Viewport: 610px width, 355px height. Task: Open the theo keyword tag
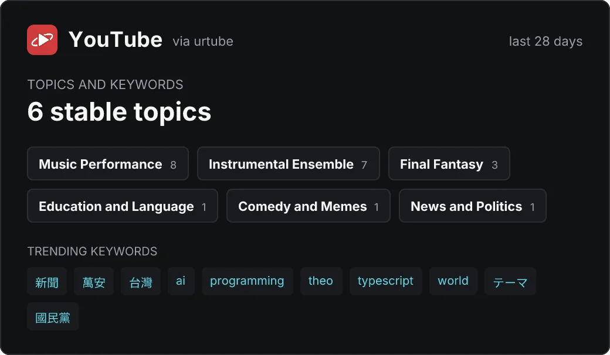pos(321,281)
